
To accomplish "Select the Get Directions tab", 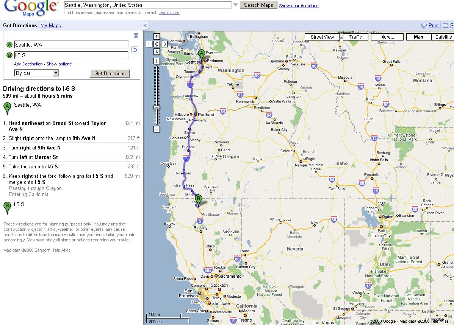I will [x=20, y=26].
